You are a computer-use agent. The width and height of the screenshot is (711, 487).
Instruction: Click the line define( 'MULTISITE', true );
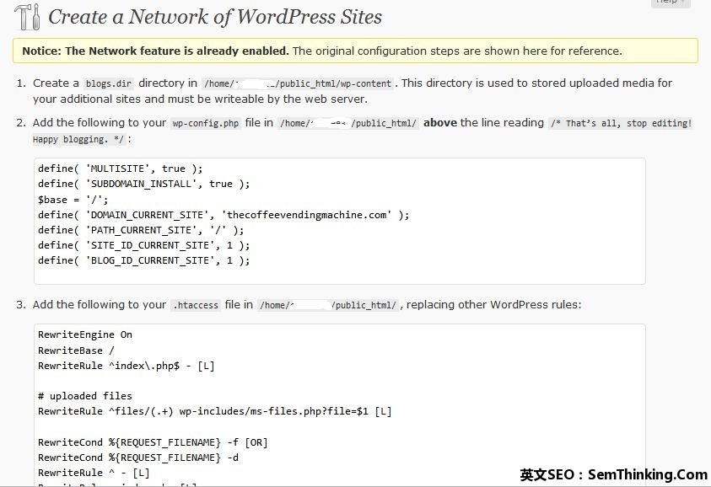point(120,169)
